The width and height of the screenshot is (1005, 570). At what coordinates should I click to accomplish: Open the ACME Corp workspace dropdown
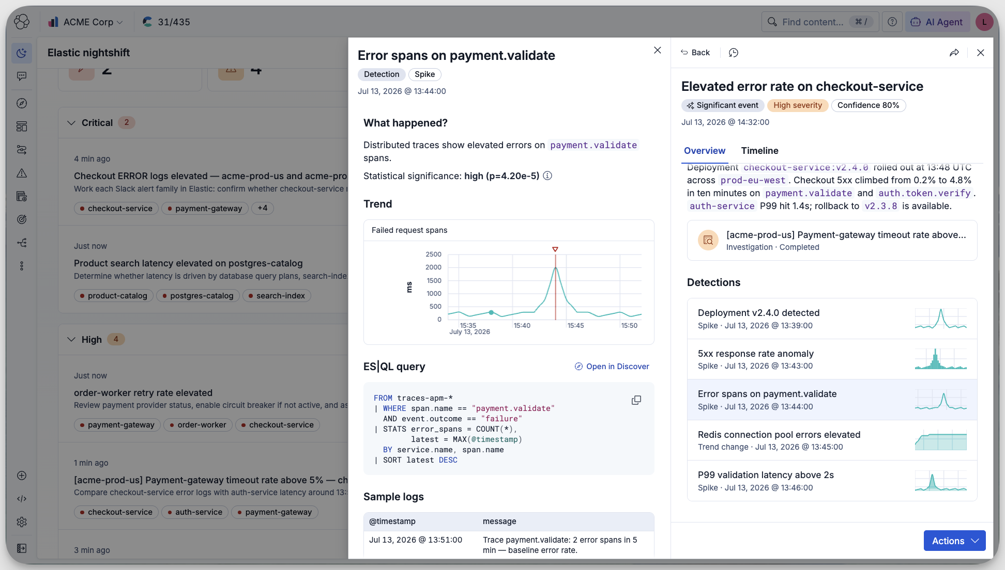86,22
